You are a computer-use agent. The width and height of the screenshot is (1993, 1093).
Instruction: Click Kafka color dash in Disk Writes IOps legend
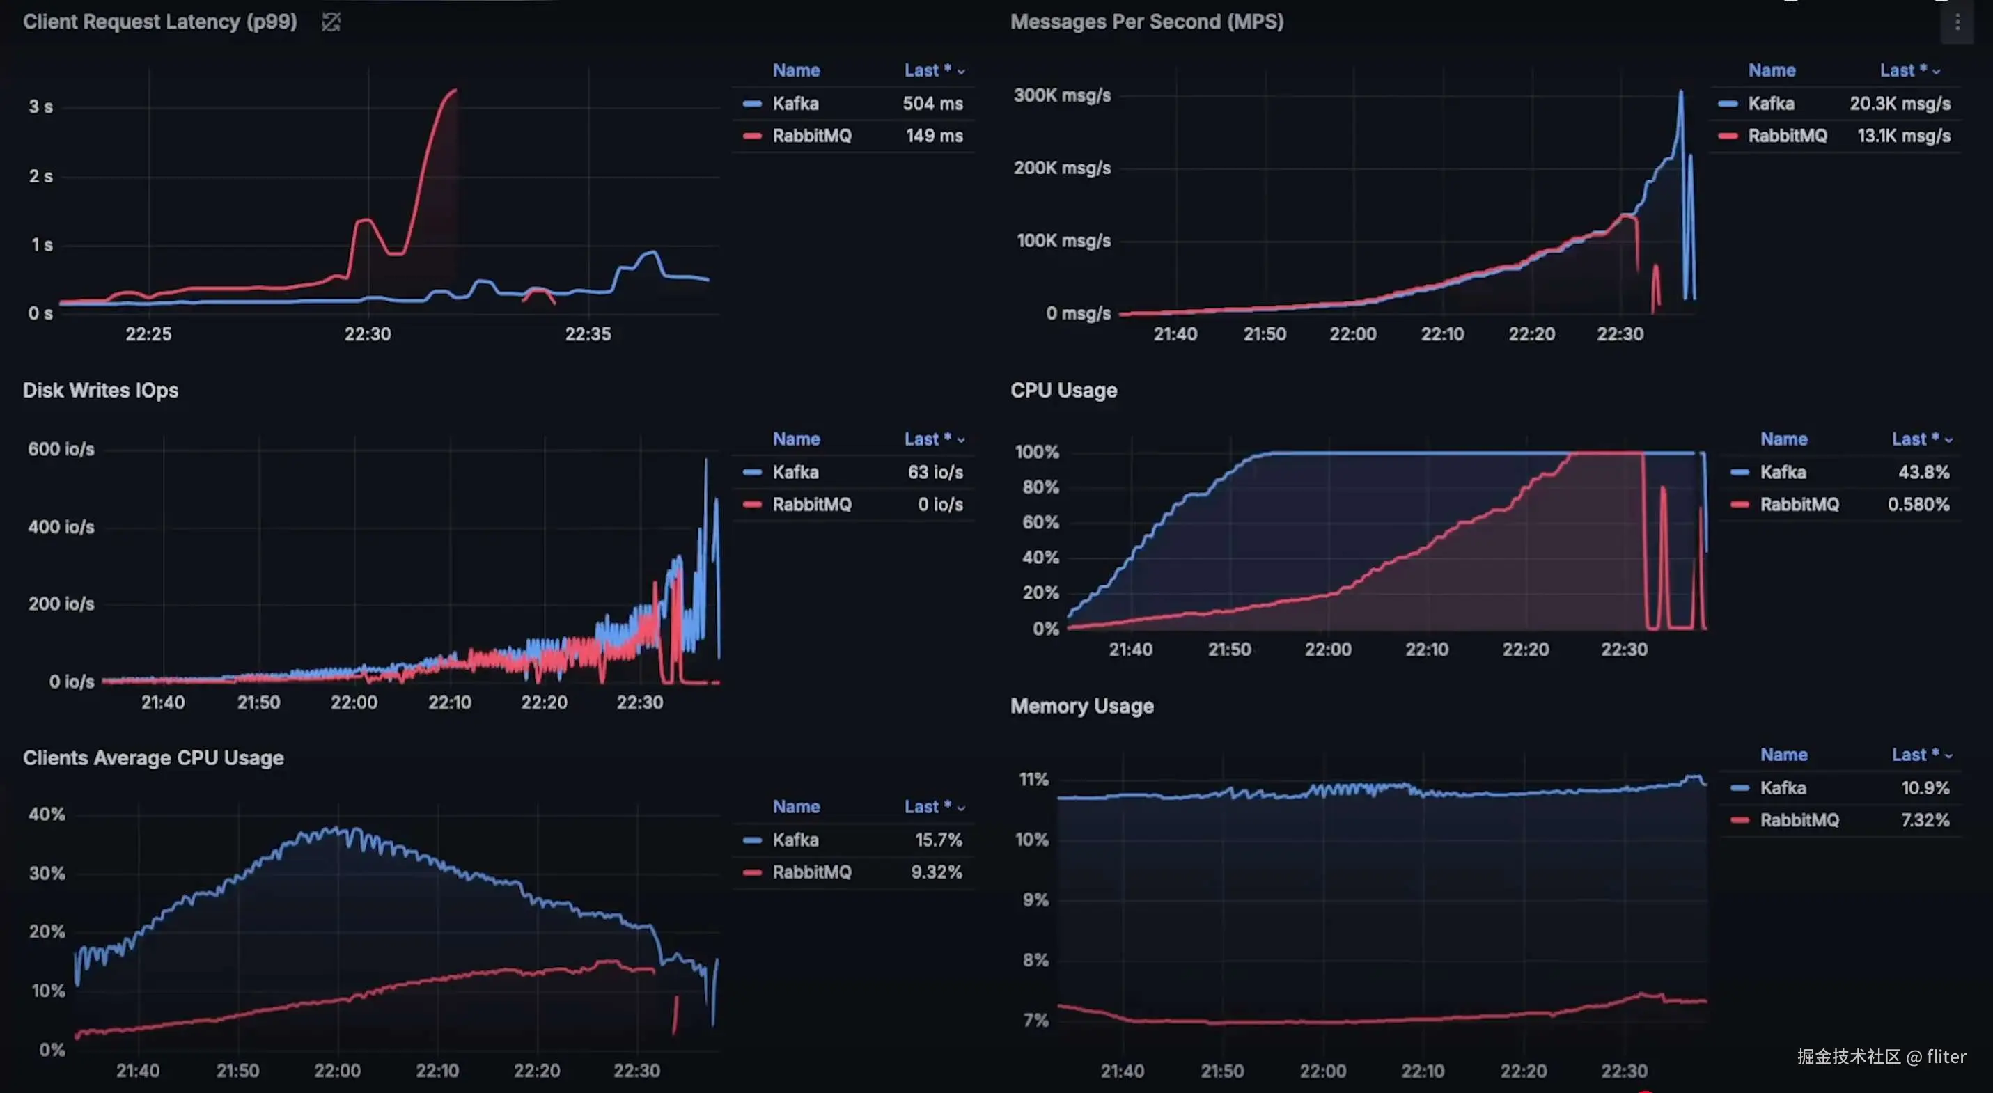752,473
